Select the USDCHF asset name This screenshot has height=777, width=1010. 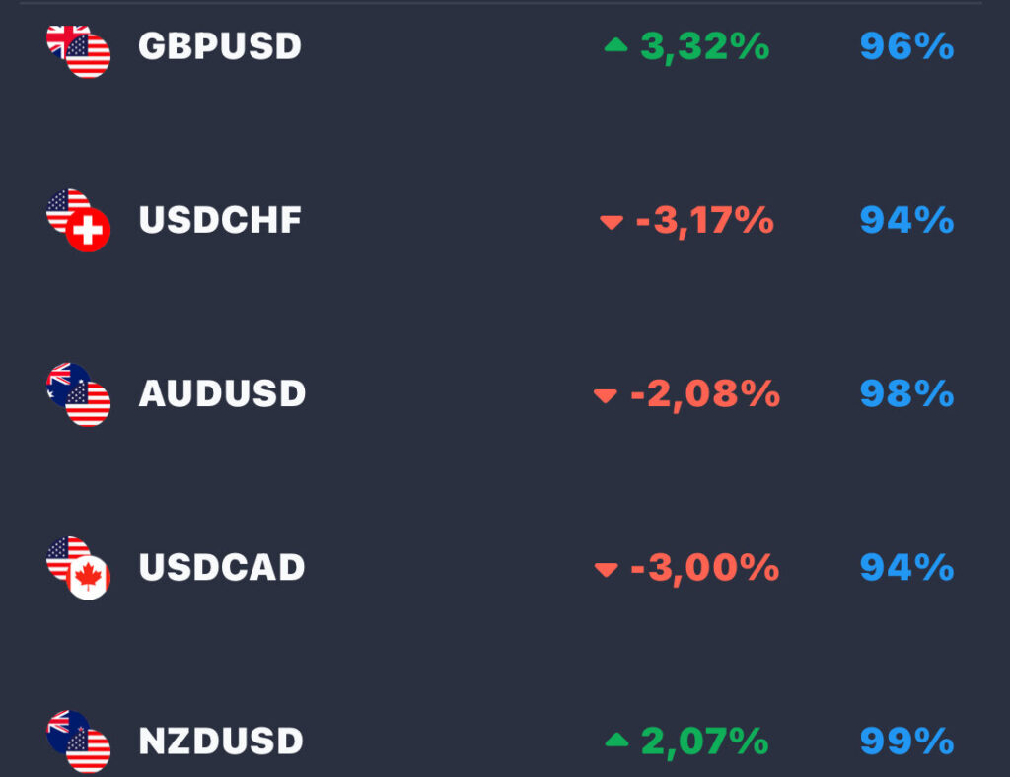pos(220,220)
